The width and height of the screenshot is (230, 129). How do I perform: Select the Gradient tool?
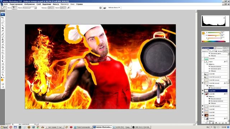pos(3,47)
